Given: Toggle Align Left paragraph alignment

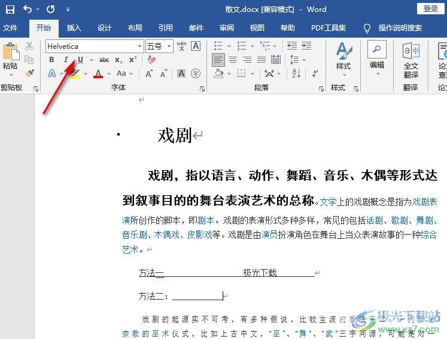Looking at the screenshot, I should point(218,60).
